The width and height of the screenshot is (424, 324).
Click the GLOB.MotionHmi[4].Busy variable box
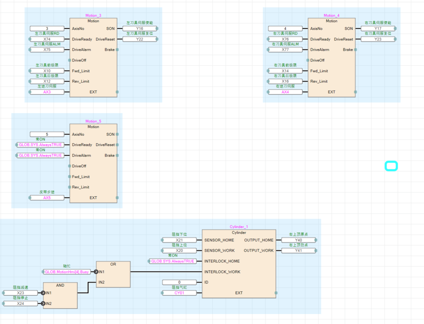coord(67,272)
